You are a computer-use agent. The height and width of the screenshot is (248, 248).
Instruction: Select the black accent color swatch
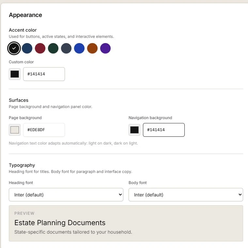14,48
